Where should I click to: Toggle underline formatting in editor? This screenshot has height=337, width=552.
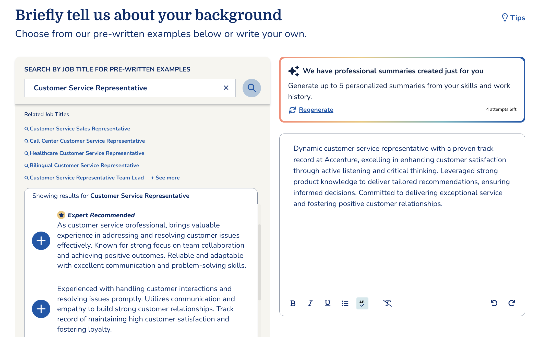[x=328, y=303]
